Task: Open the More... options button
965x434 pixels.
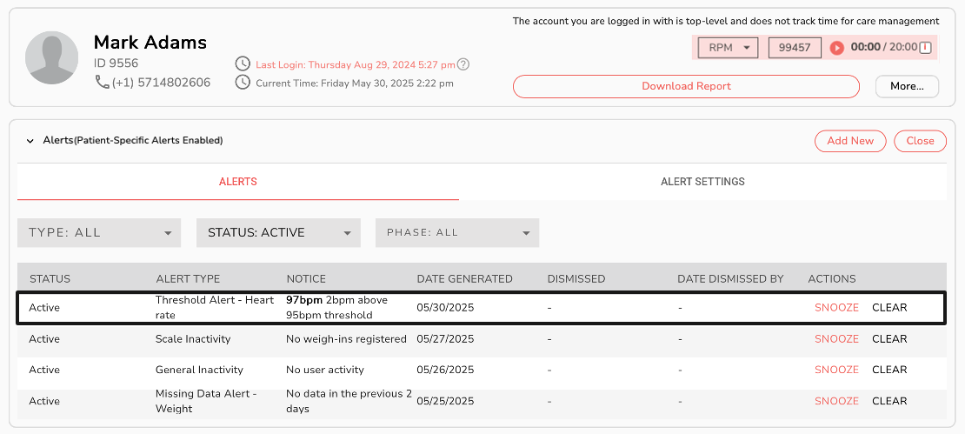Action: [907, 86]
